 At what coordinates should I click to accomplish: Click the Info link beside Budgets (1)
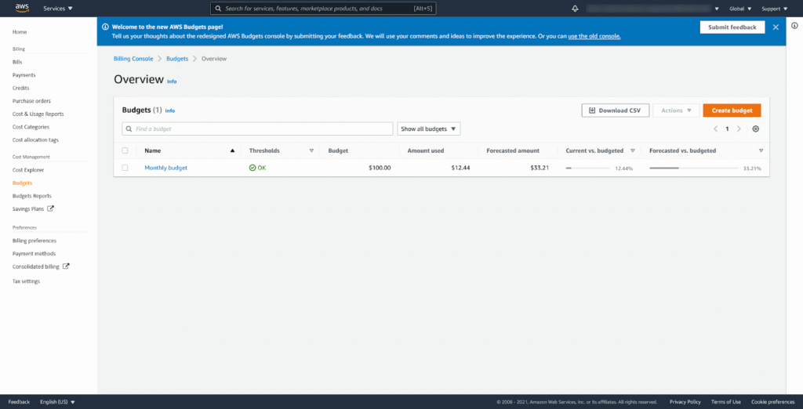(170, 110)
